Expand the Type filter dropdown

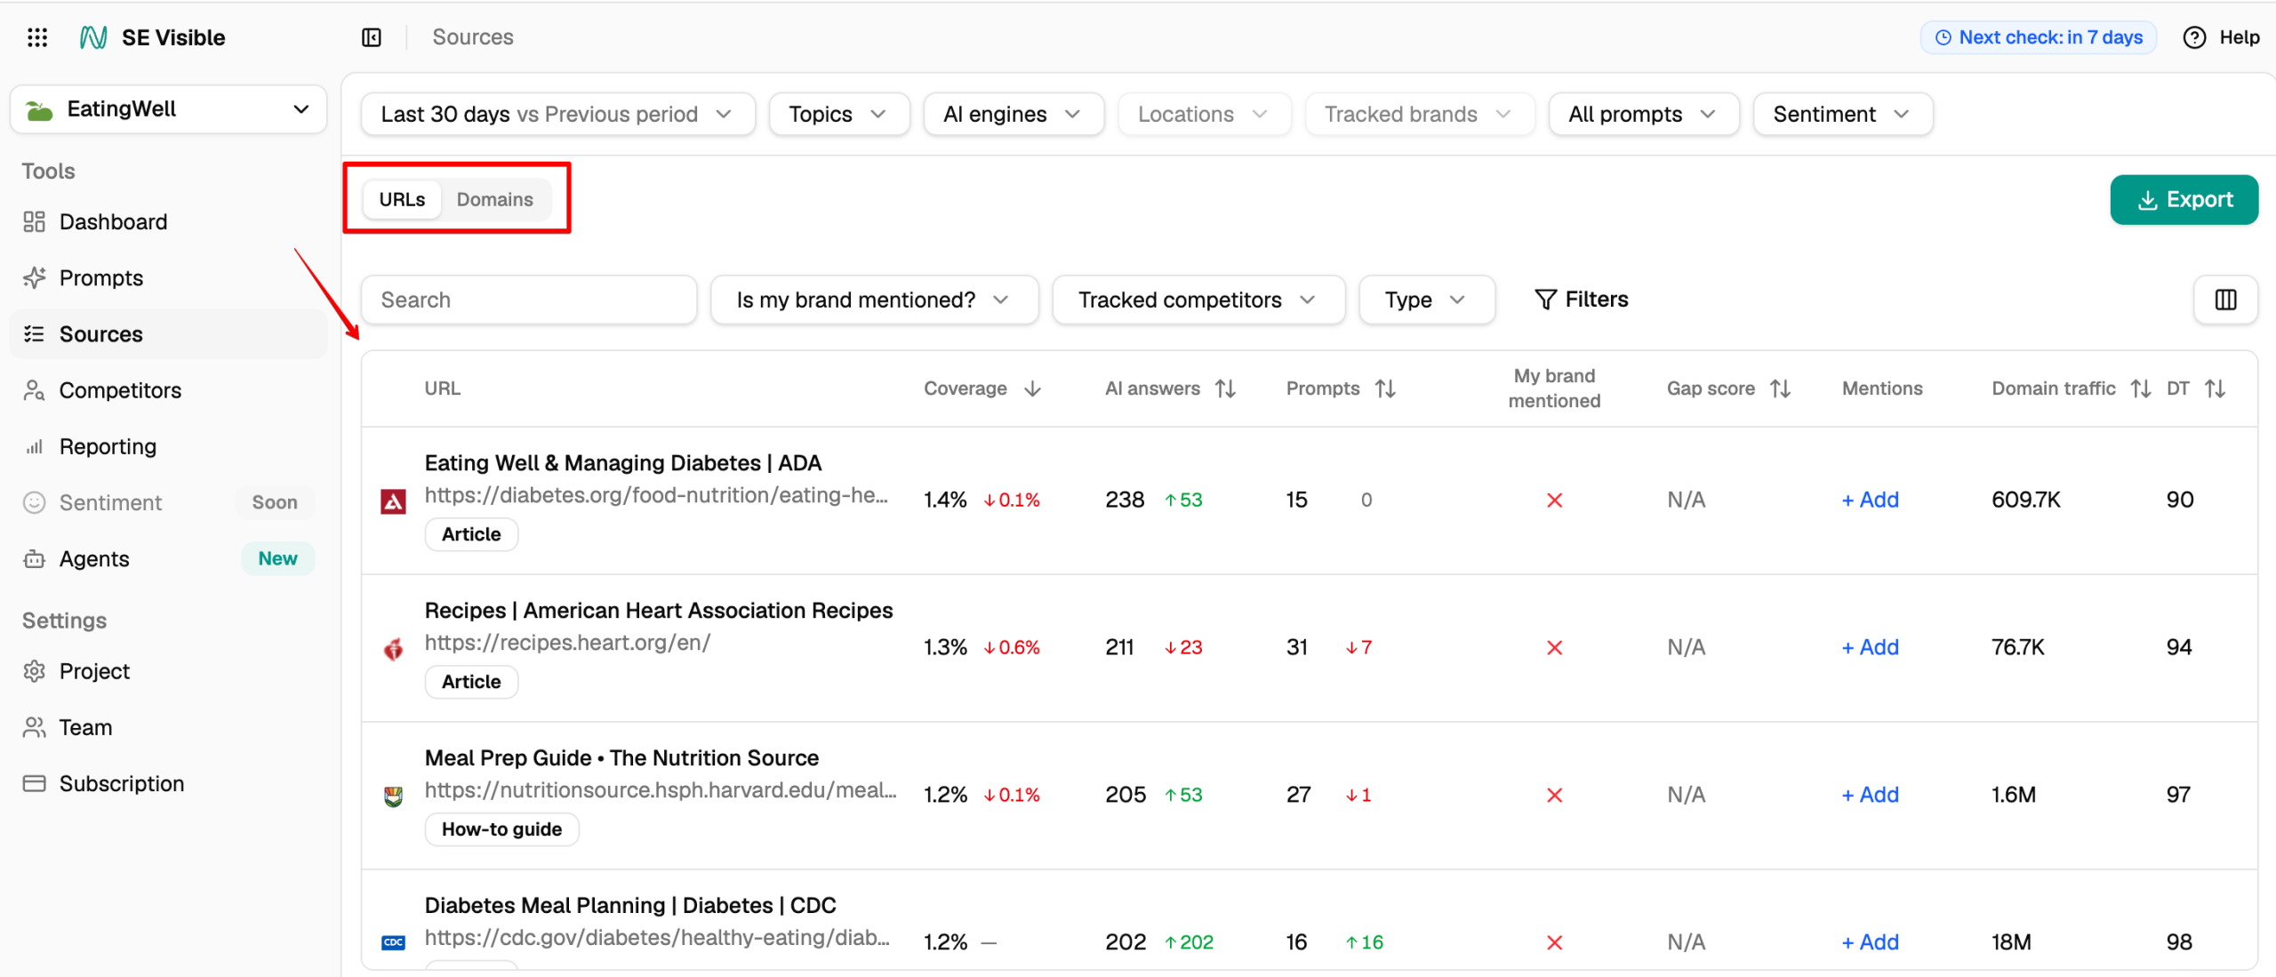[1426, 300]
